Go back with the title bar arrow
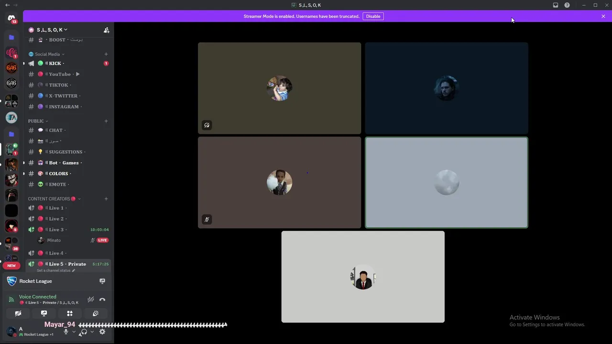The width and height of the screenshot is (612, 344). point(7,5)
